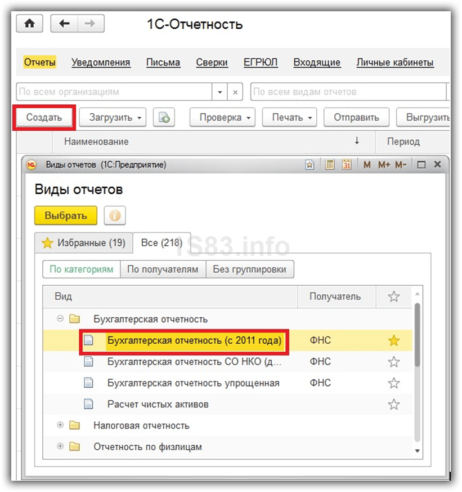Click document icon of Бухгалтерская отчетность упрощенная
This screenshot has width=462, height=492.
[89, 383]
